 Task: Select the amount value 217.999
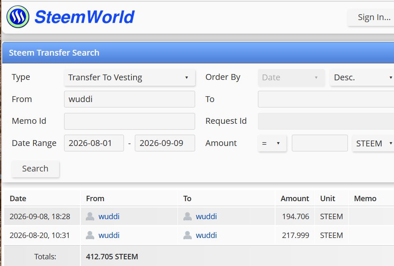[x=296, y=235]
